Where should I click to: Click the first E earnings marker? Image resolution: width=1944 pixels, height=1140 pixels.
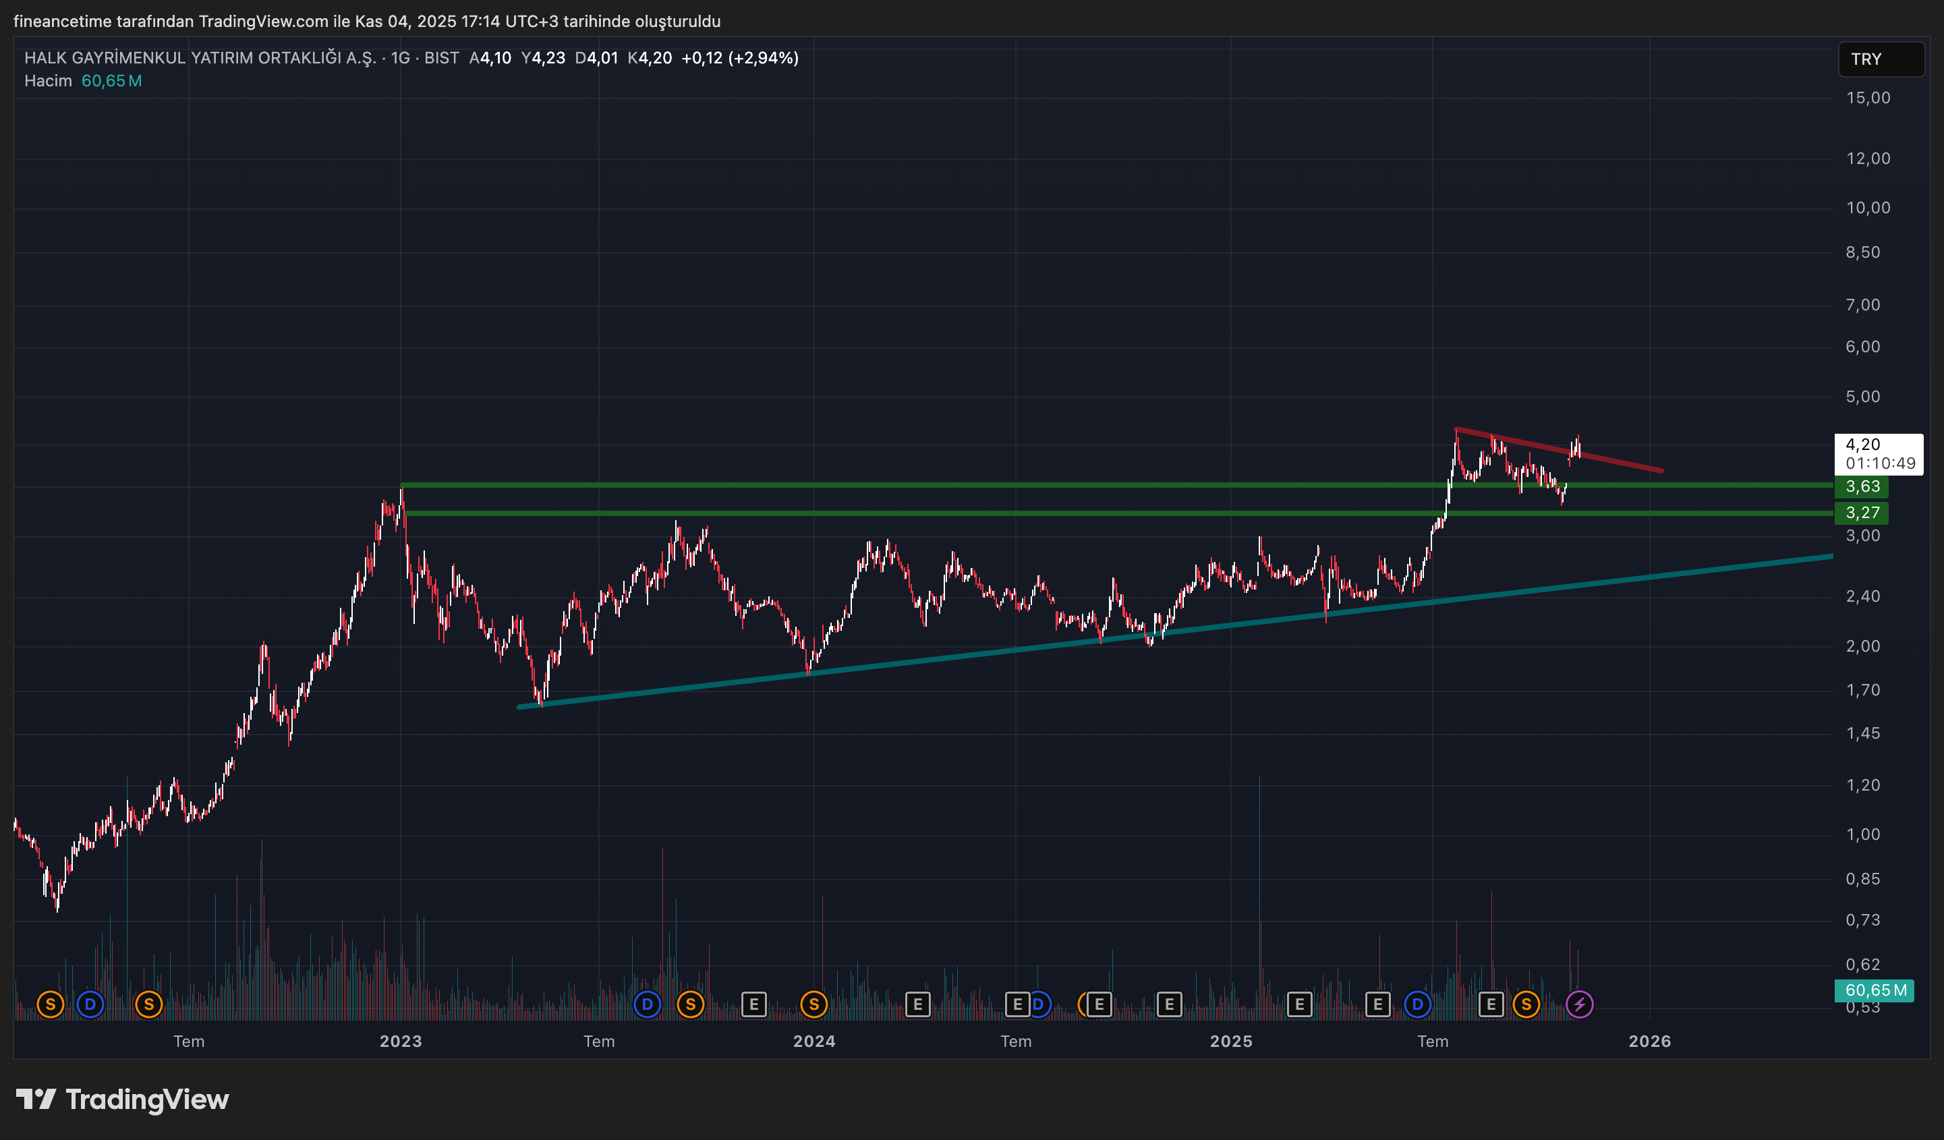point(753,1004)
